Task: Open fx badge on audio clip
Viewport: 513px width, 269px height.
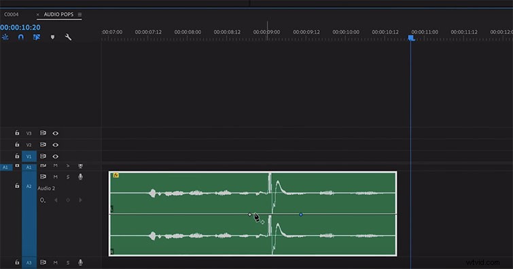Action: [x=116, y=175]
